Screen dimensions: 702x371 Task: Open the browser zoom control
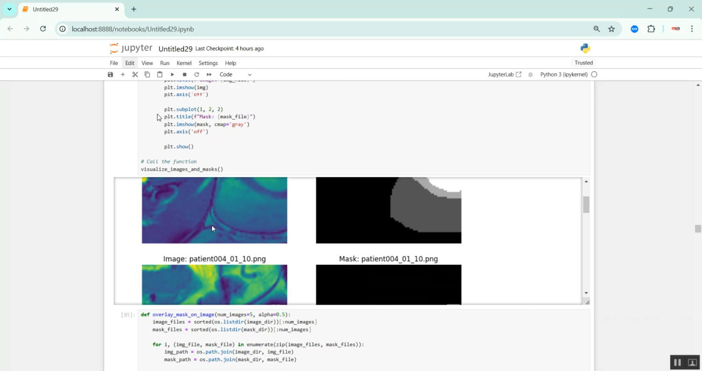(597, 29)
